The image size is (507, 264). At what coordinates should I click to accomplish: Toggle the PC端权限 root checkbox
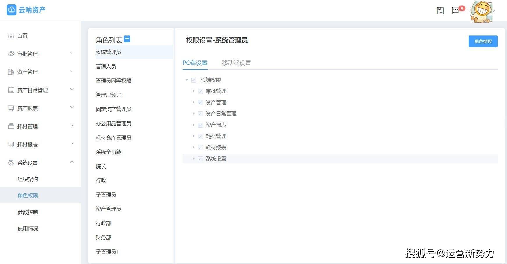pyautogui.click(x=194, y=80)
